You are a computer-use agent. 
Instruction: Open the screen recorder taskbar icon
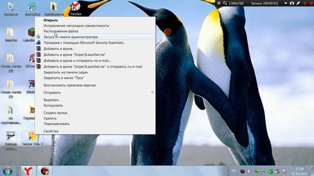pos(45,171)
